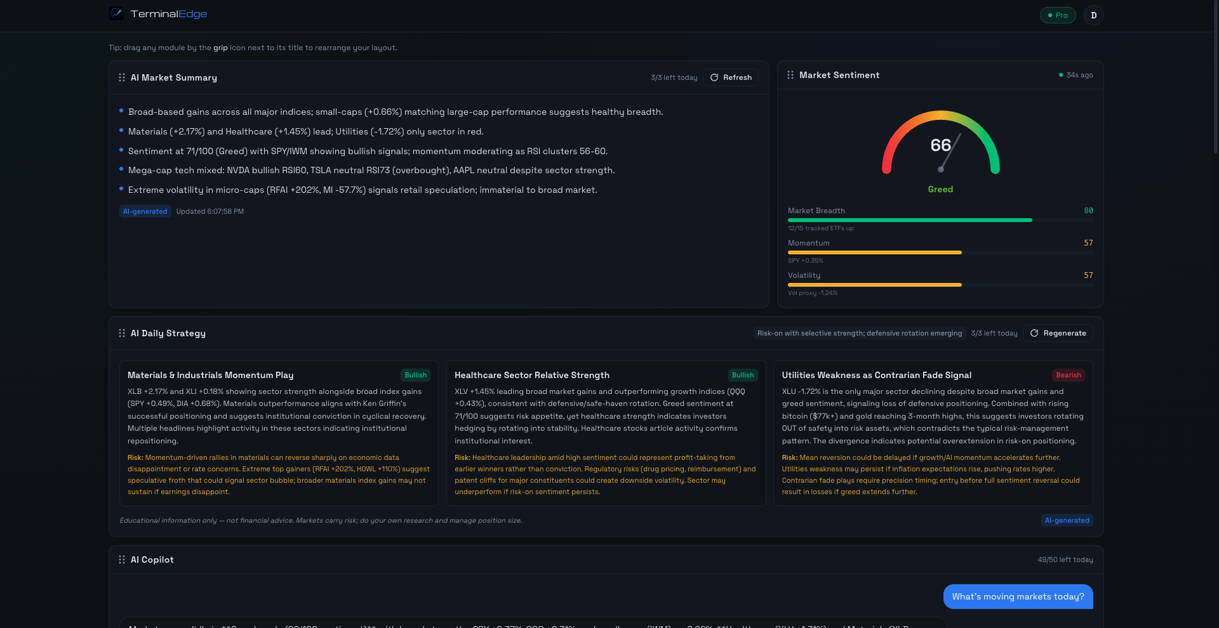Screen dimensions: 1219x628
Task: Click the AI Market Summary title
Action: coord(174,77)
